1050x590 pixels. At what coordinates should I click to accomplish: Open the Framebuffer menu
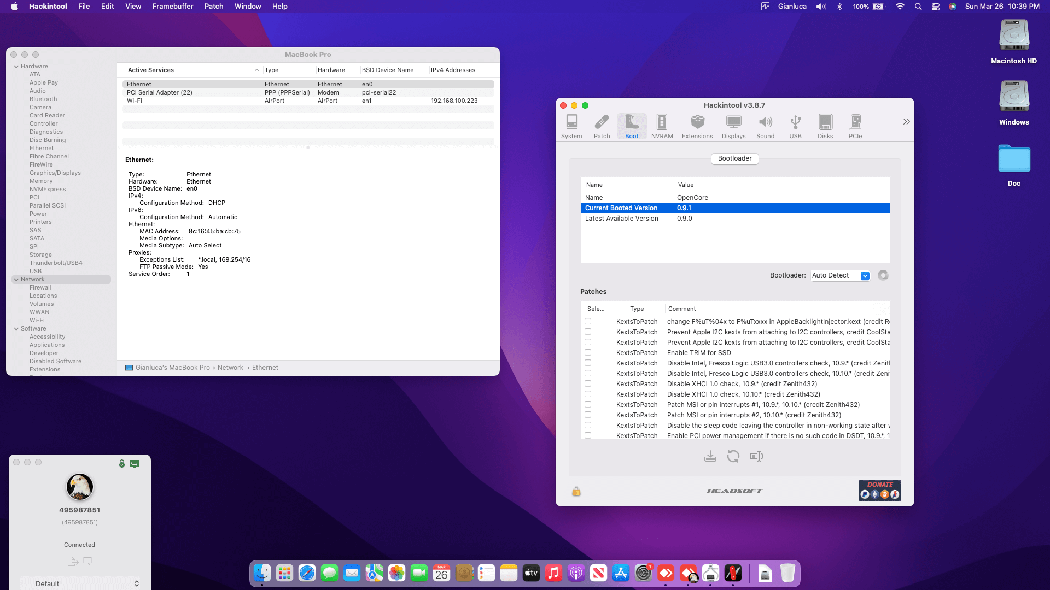click(x=172, y=7)
